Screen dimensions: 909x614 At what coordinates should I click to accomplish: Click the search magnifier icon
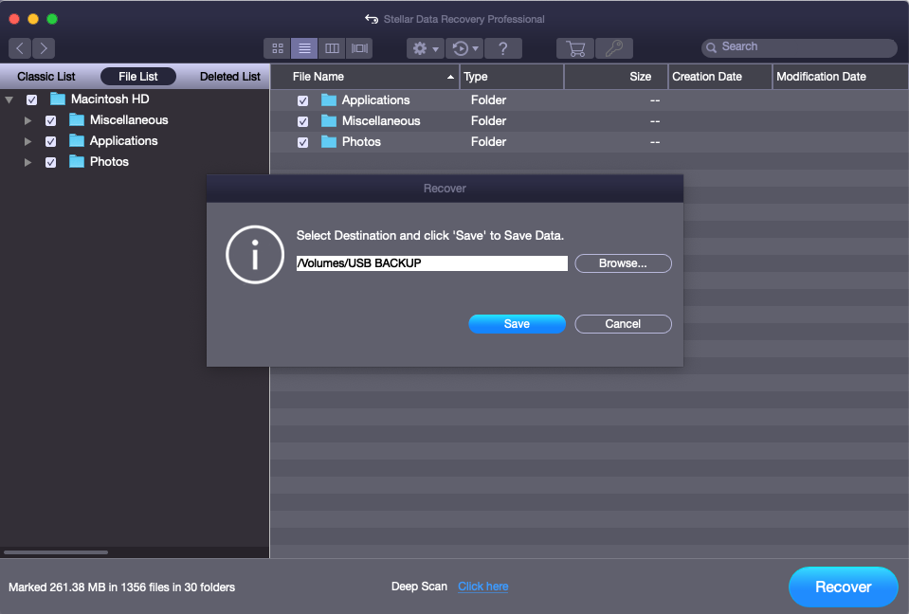click(x=711, y=47)
